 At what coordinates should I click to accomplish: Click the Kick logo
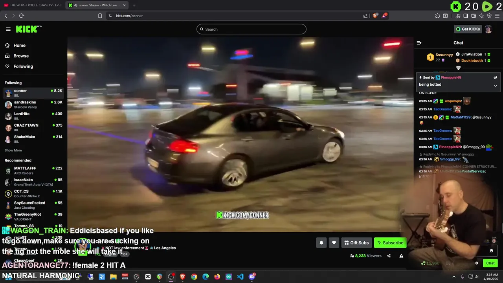click(28, 29)
